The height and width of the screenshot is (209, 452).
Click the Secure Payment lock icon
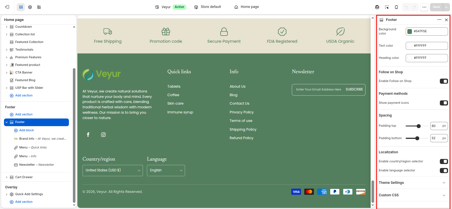pyautogui.click(x=224, y=31)
